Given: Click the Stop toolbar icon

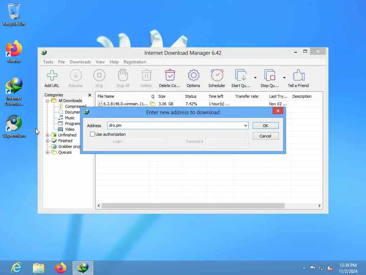Looking at the screenshot, I should pos(99,75).
